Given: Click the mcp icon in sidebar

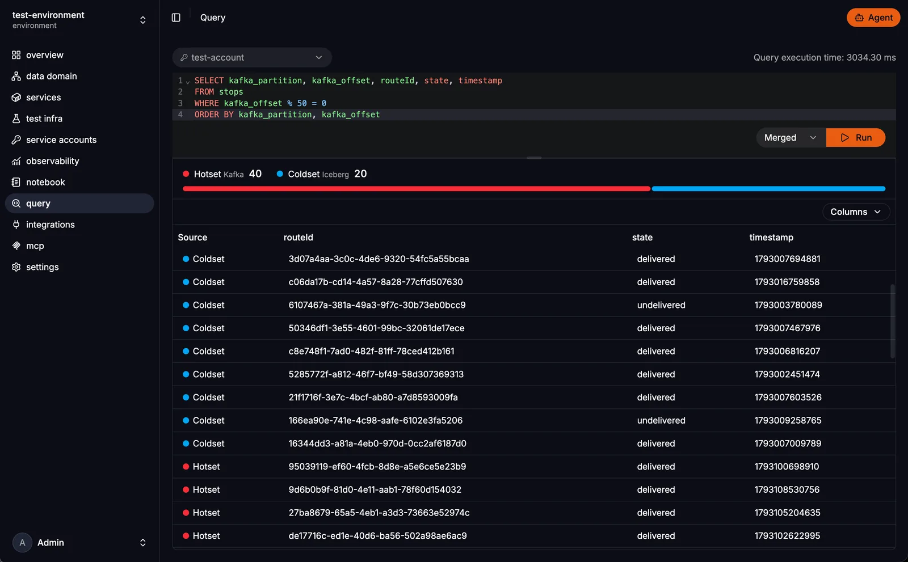Looking at the screenshot, I should 16,246.
